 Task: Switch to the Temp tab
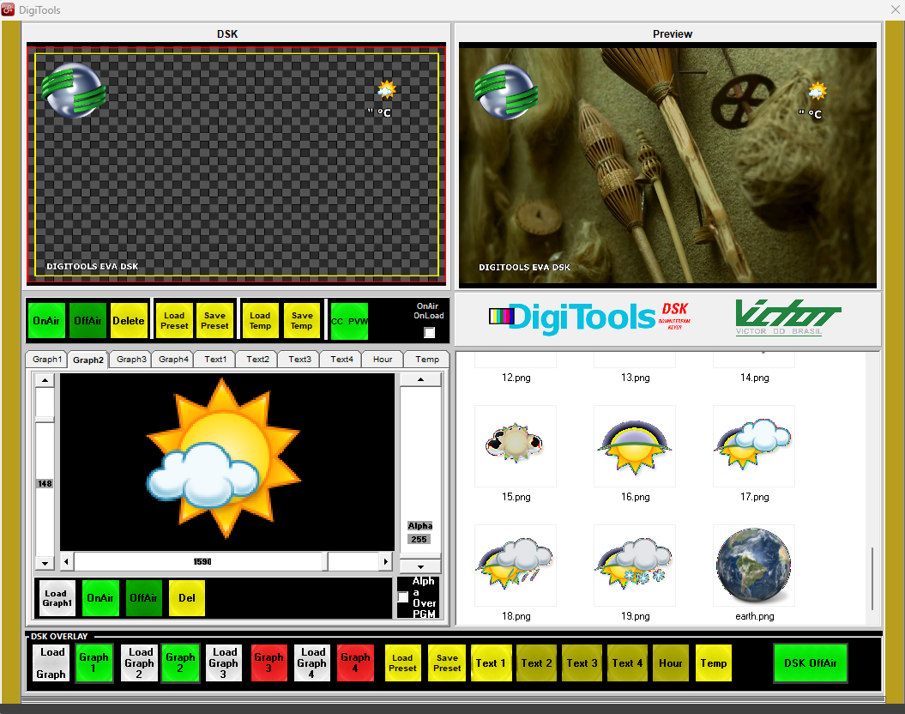point(426,359)
